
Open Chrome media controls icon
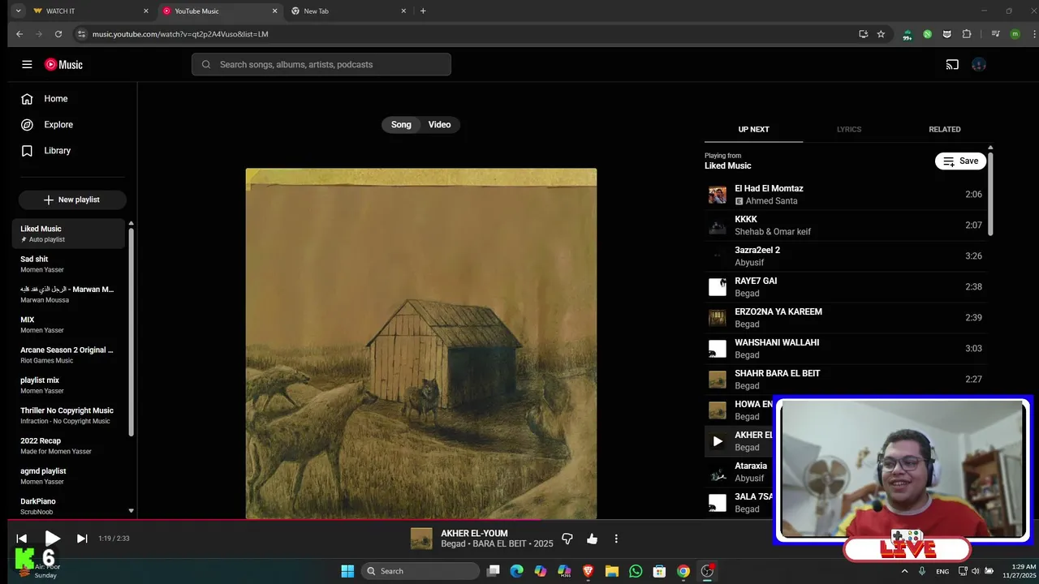tap(995, 34)
